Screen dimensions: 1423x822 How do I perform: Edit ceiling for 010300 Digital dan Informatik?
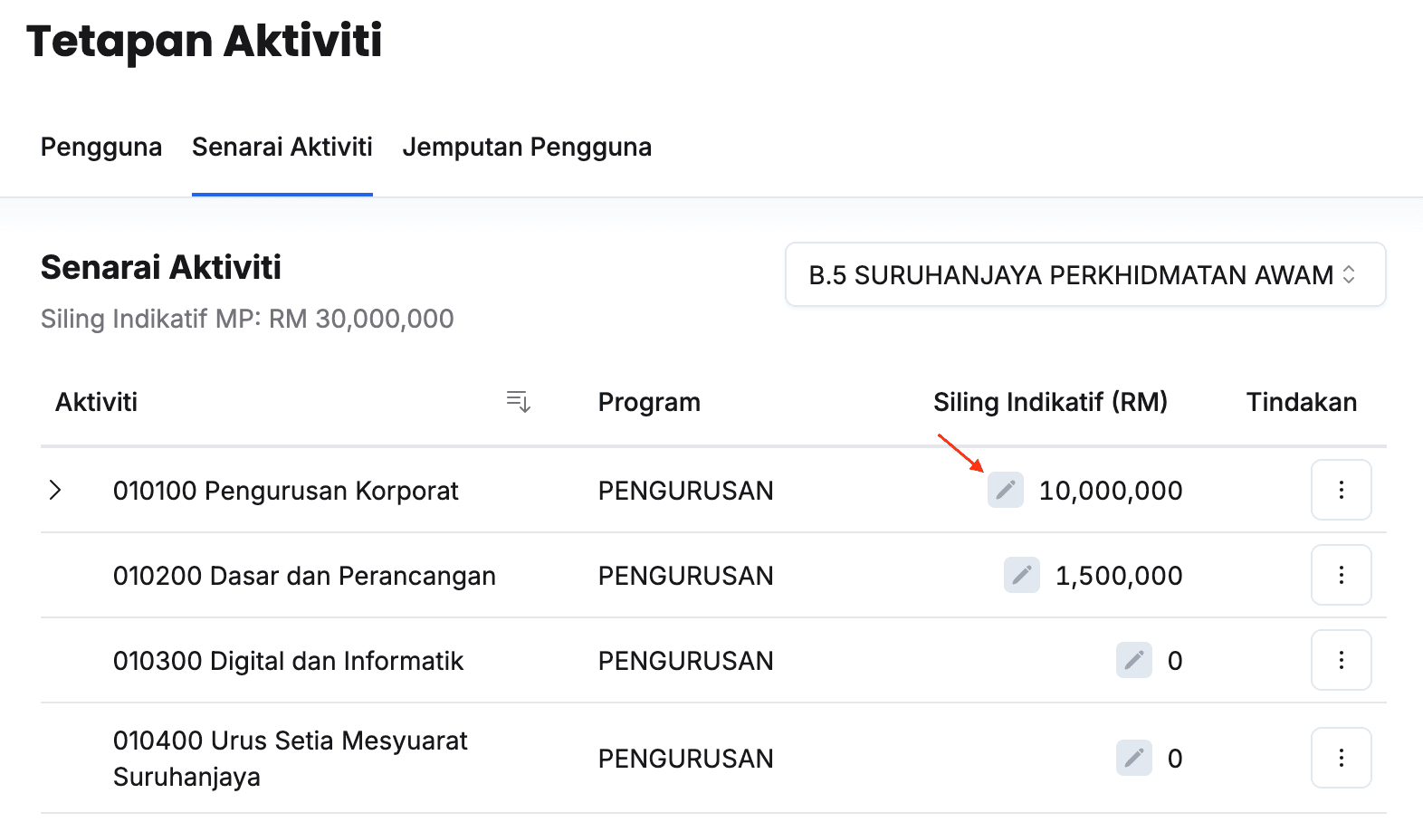pos(1133,660)
